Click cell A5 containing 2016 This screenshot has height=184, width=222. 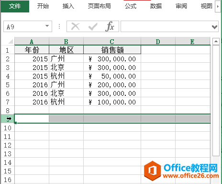click(x=32, y=84)
